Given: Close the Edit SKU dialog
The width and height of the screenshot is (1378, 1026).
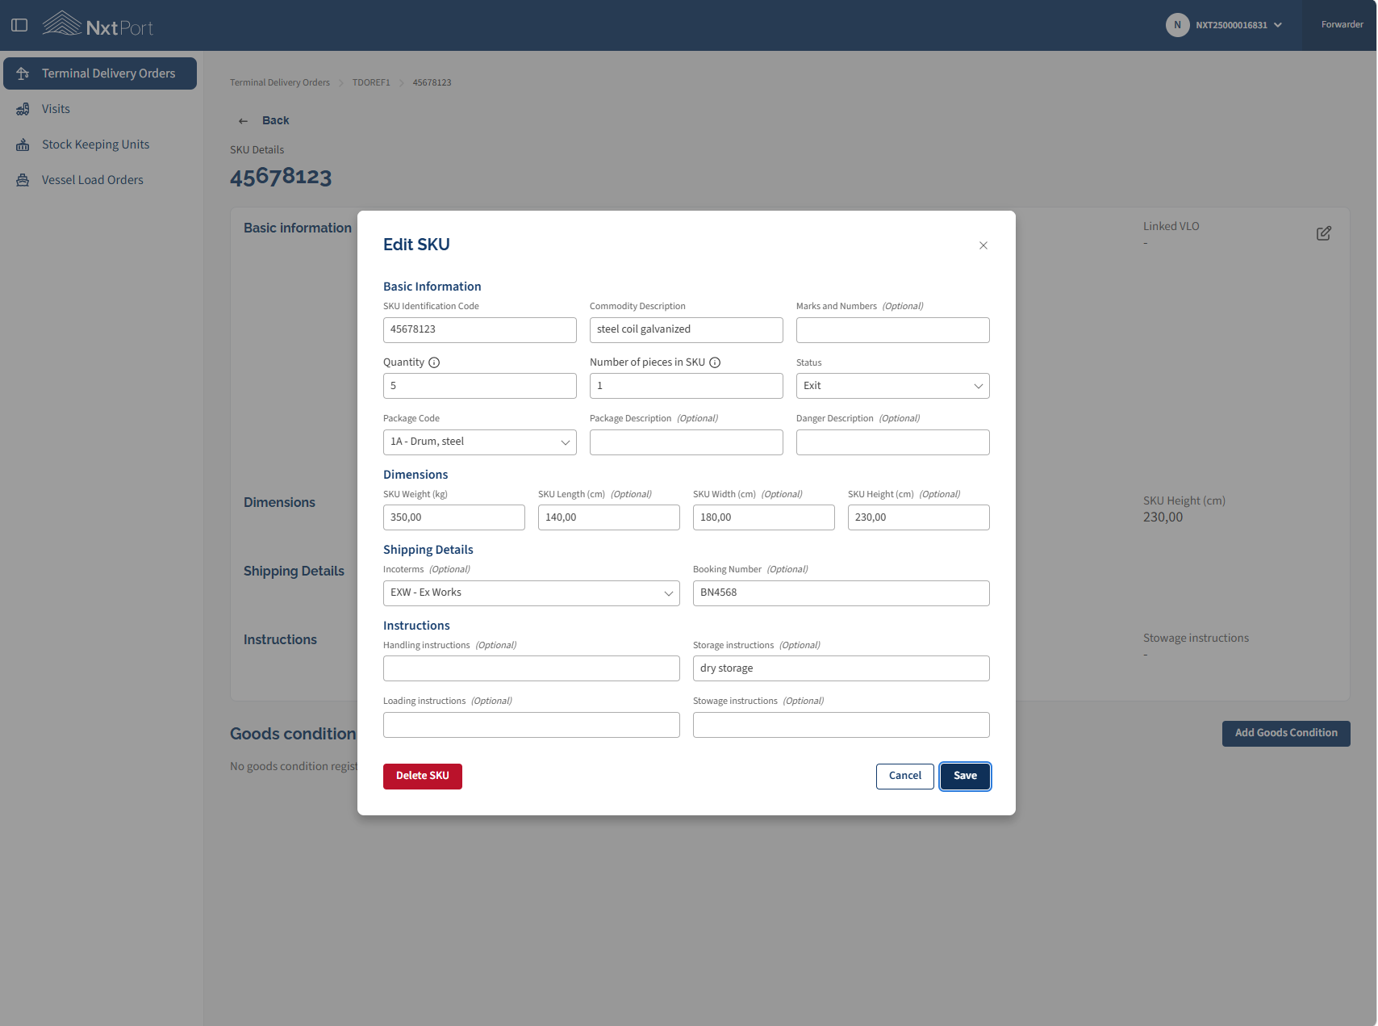Looking at the screenshot, I should coord(983,245).
